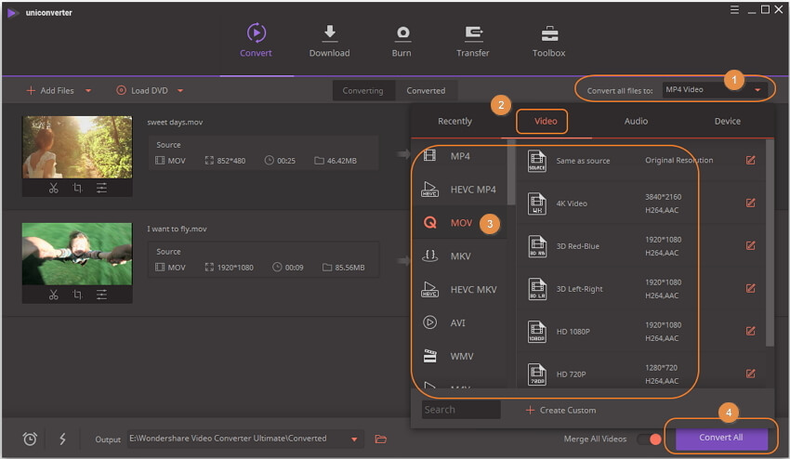Click preset list scrollbar
Screen dimensions: 790x459
pos(770,243)
